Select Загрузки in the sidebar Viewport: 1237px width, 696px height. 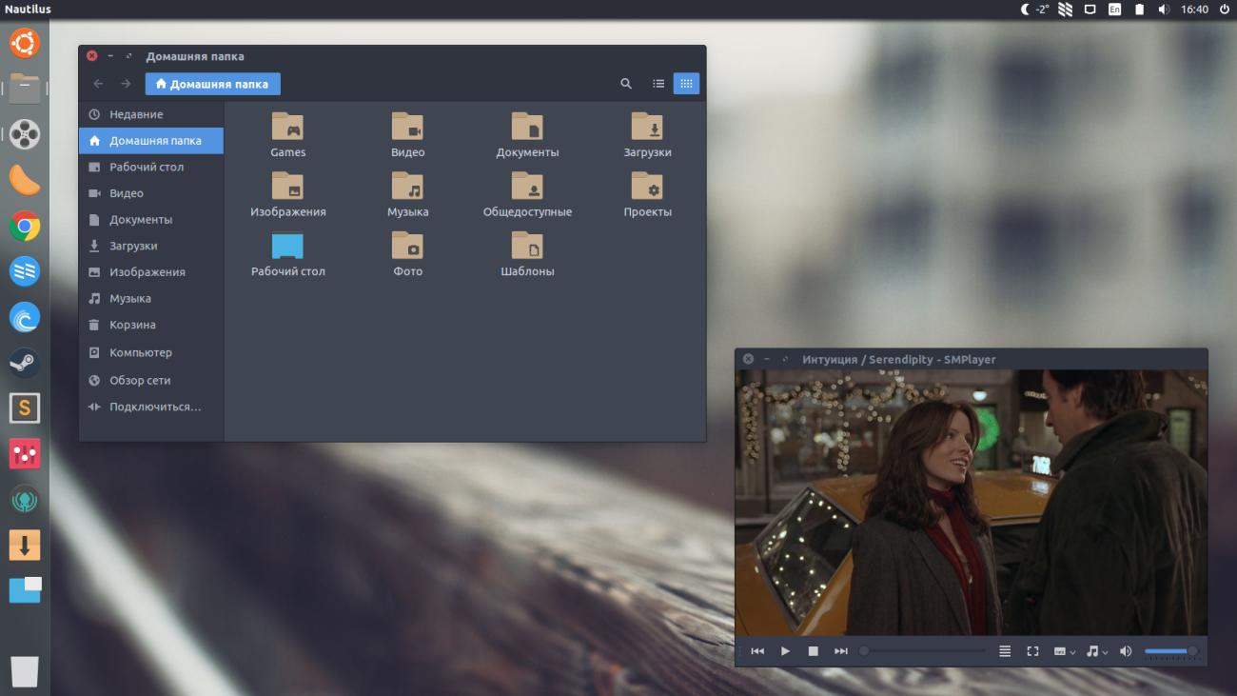(x=151, y=246)
